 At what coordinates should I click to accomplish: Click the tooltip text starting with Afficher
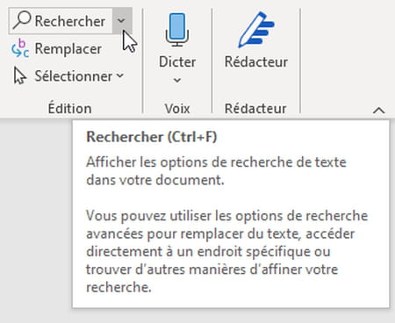pos(216,171)
